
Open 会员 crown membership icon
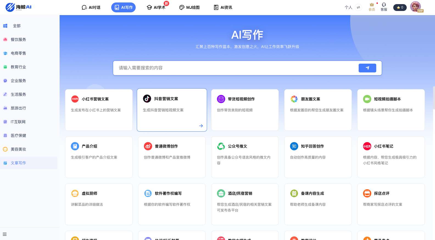(x=372, y=7)
